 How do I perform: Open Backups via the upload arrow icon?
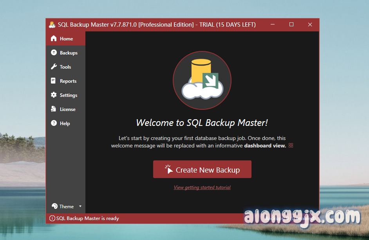pos(54,53)
